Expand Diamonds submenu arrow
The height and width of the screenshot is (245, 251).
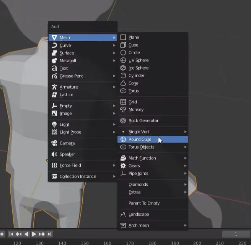point(185,184)
